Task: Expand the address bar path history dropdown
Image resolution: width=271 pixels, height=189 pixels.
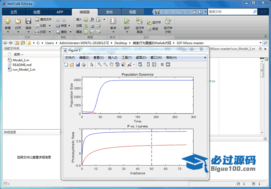Action: pyautogui.click(x=260, y=43)
